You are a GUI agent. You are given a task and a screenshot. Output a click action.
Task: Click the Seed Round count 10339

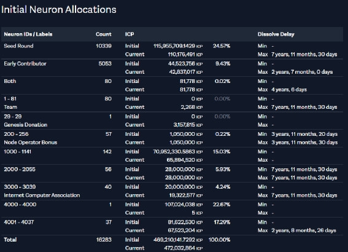coord(104,46)
